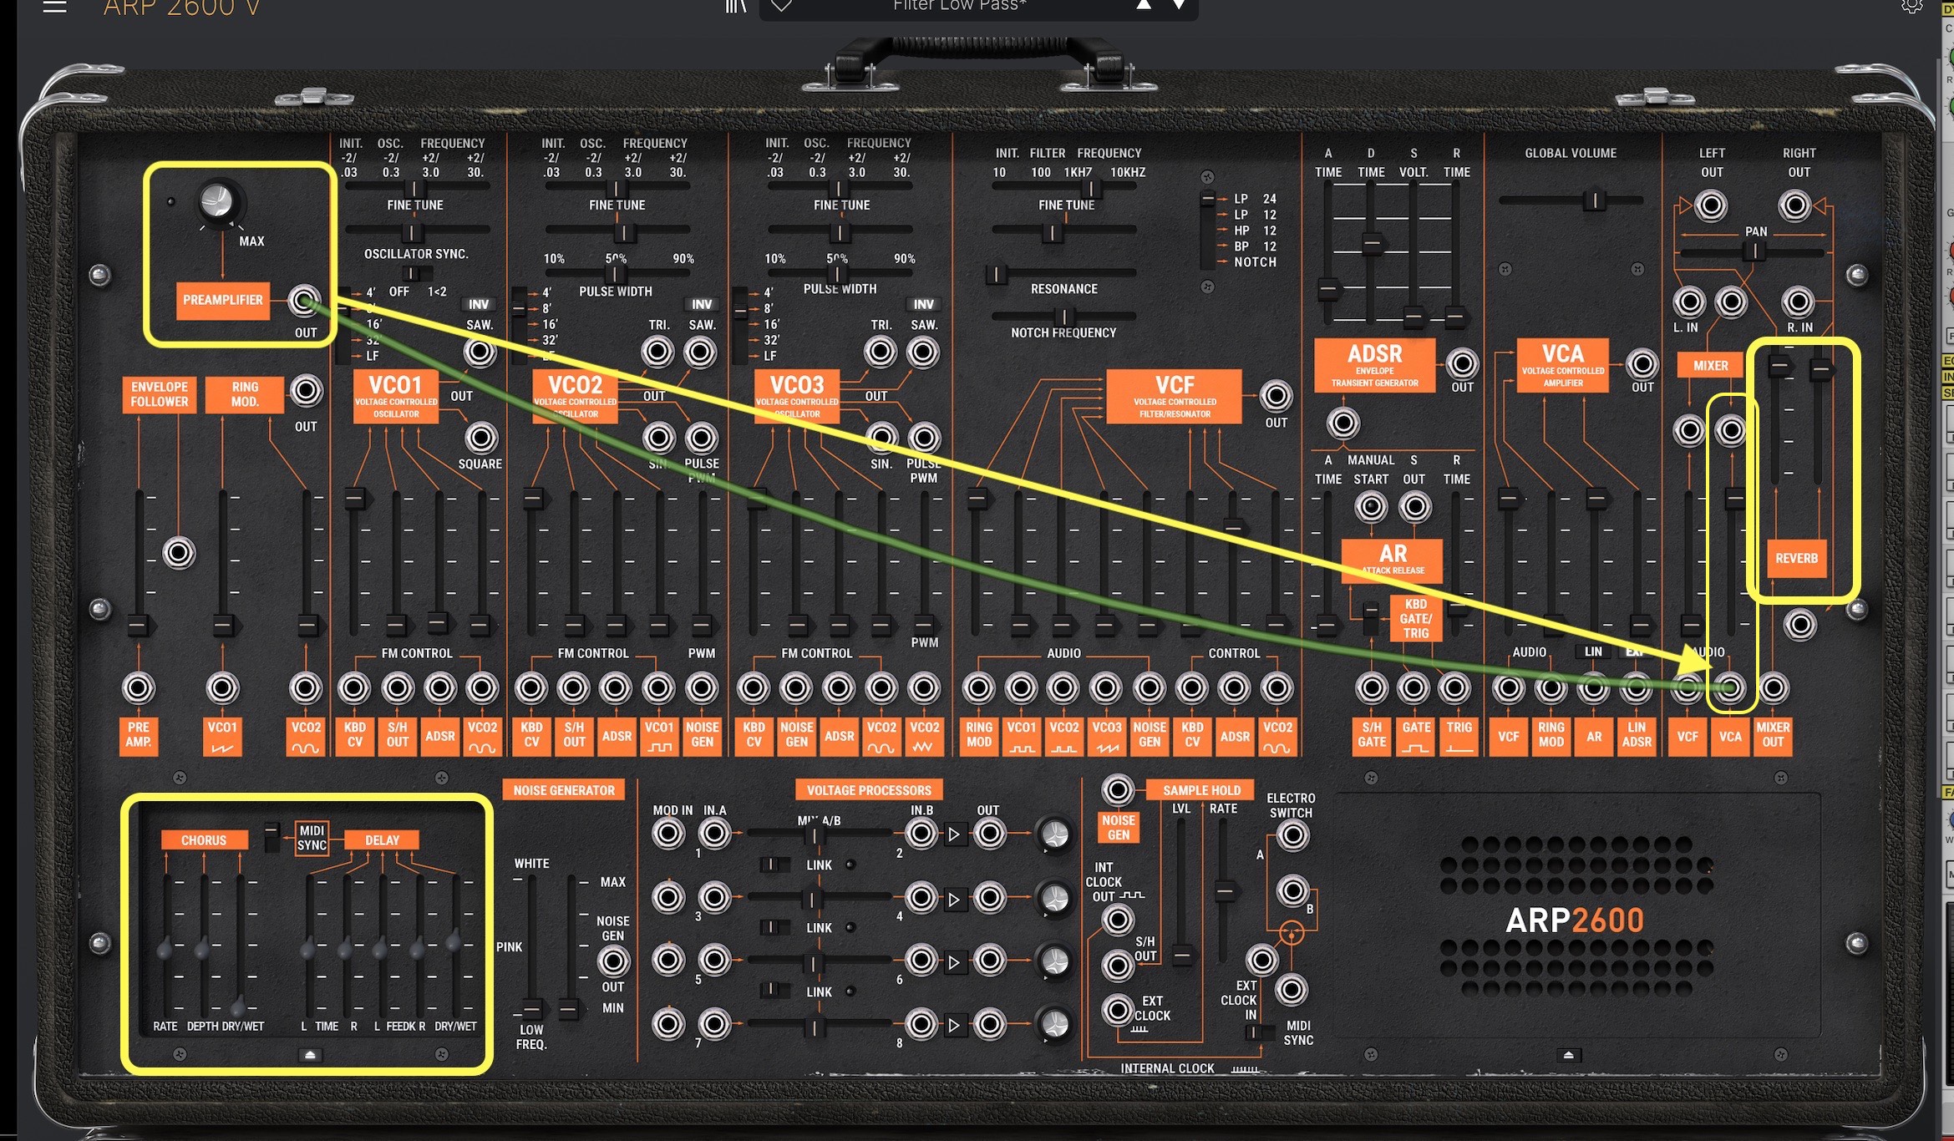Click the VCO2 PULSE WIDTH slider
Viewport: 1954px width, 1141px height.
point(616,273)
